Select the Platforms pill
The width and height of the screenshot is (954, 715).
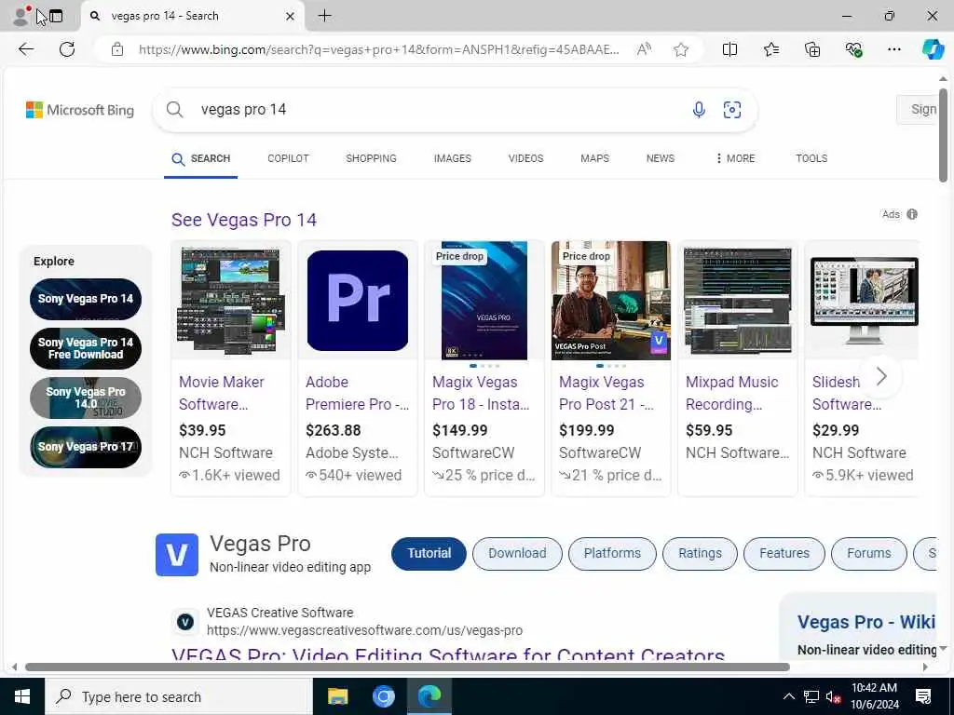pos(612,553)
